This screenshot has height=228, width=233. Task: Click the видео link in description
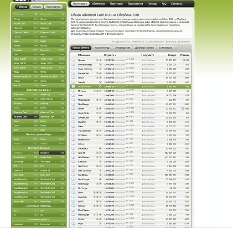[x=77, y=34]
